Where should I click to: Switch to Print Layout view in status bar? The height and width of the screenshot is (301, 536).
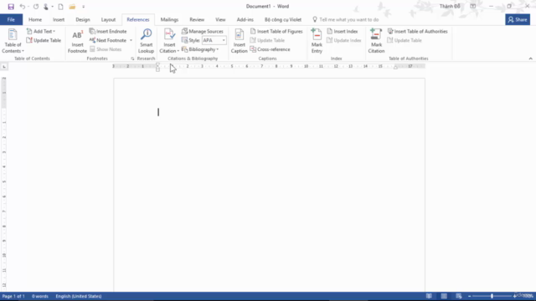(x=444, y=296)
